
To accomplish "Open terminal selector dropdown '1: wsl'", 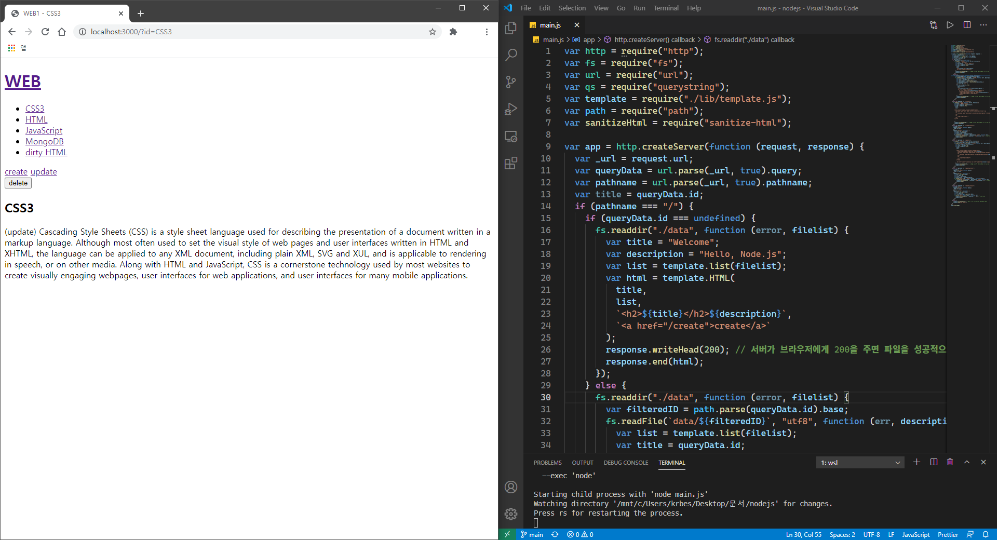I will pos(860,463).
